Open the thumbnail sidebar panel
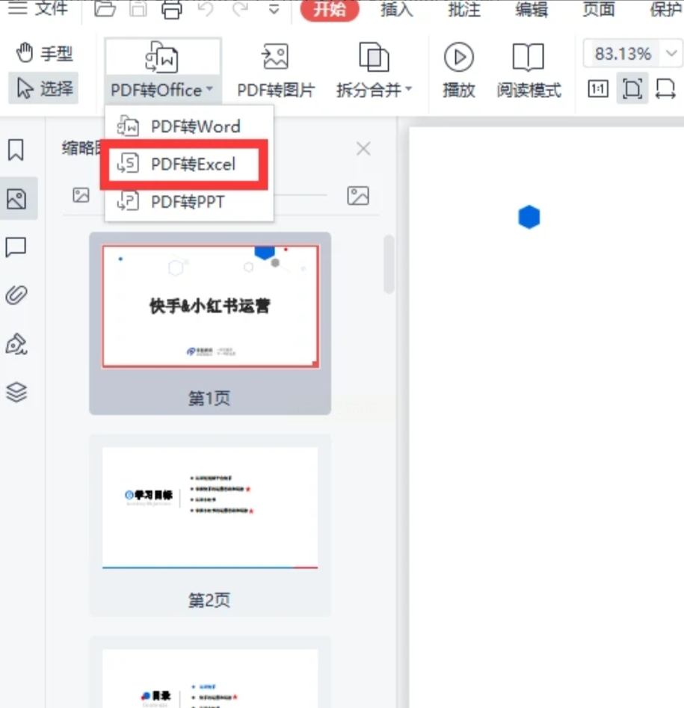Screen dimensions: 684x708 click(17, 199)
